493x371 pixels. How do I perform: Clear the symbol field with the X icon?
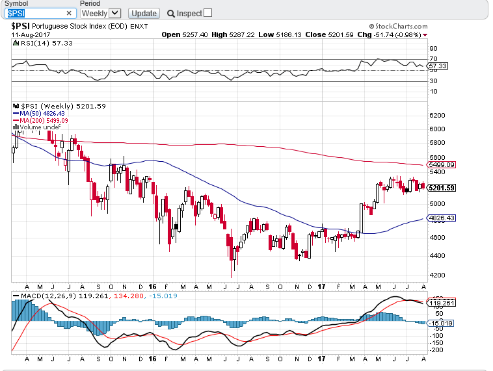[x=69, y=13]
